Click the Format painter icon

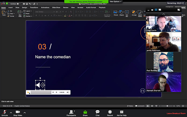pos(8,16)
